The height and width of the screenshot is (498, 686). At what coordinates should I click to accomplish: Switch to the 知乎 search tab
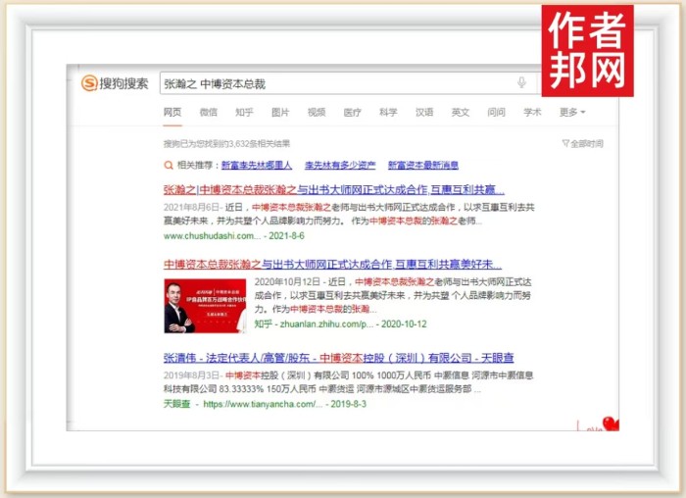pos(244,113)
